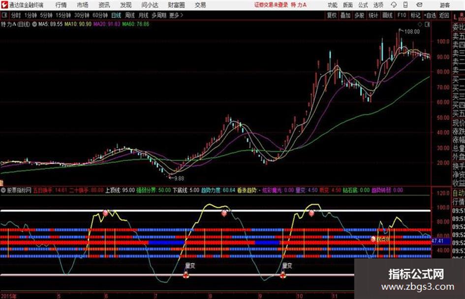The height and width of the screenshot is (299, 465).
Task: Click the small orange icon at chart bottom-left
Action: [1, 183]
